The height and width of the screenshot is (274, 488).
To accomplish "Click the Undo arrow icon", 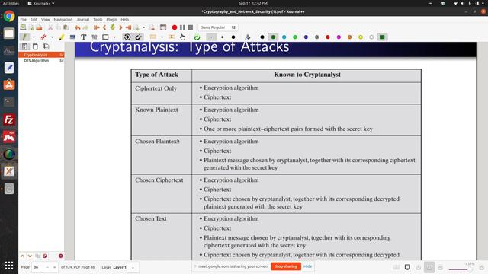I will (77, 27).
